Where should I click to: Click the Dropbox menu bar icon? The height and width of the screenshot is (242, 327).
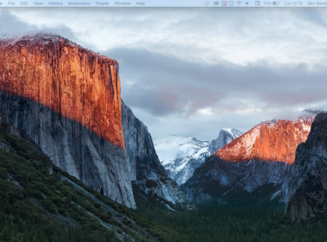point(207,3)
